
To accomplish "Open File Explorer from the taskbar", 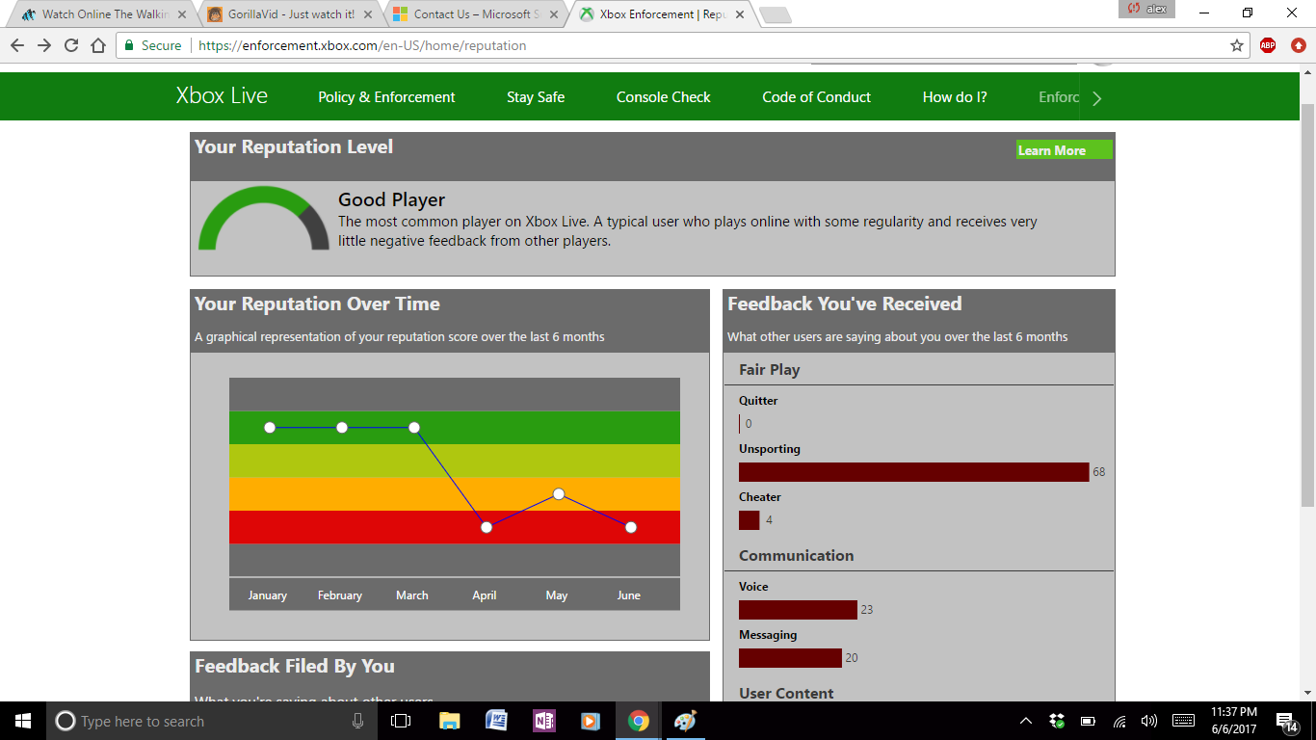I will tap(449, 721).
